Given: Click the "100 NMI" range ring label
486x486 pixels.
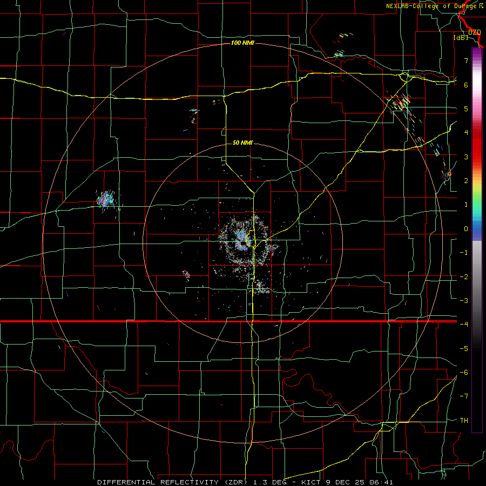Looking at the screenshot, I should (242, 43).
